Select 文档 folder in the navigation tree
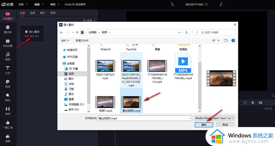 pos(69,84)
